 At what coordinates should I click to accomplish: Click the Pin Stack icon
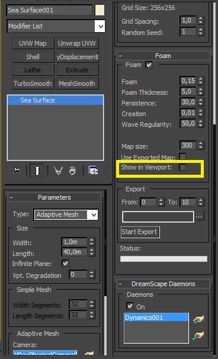15,171
